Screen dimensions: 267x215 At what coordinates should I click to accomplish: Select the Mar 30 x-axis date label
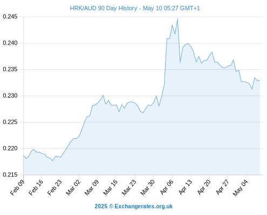point(148,188)
